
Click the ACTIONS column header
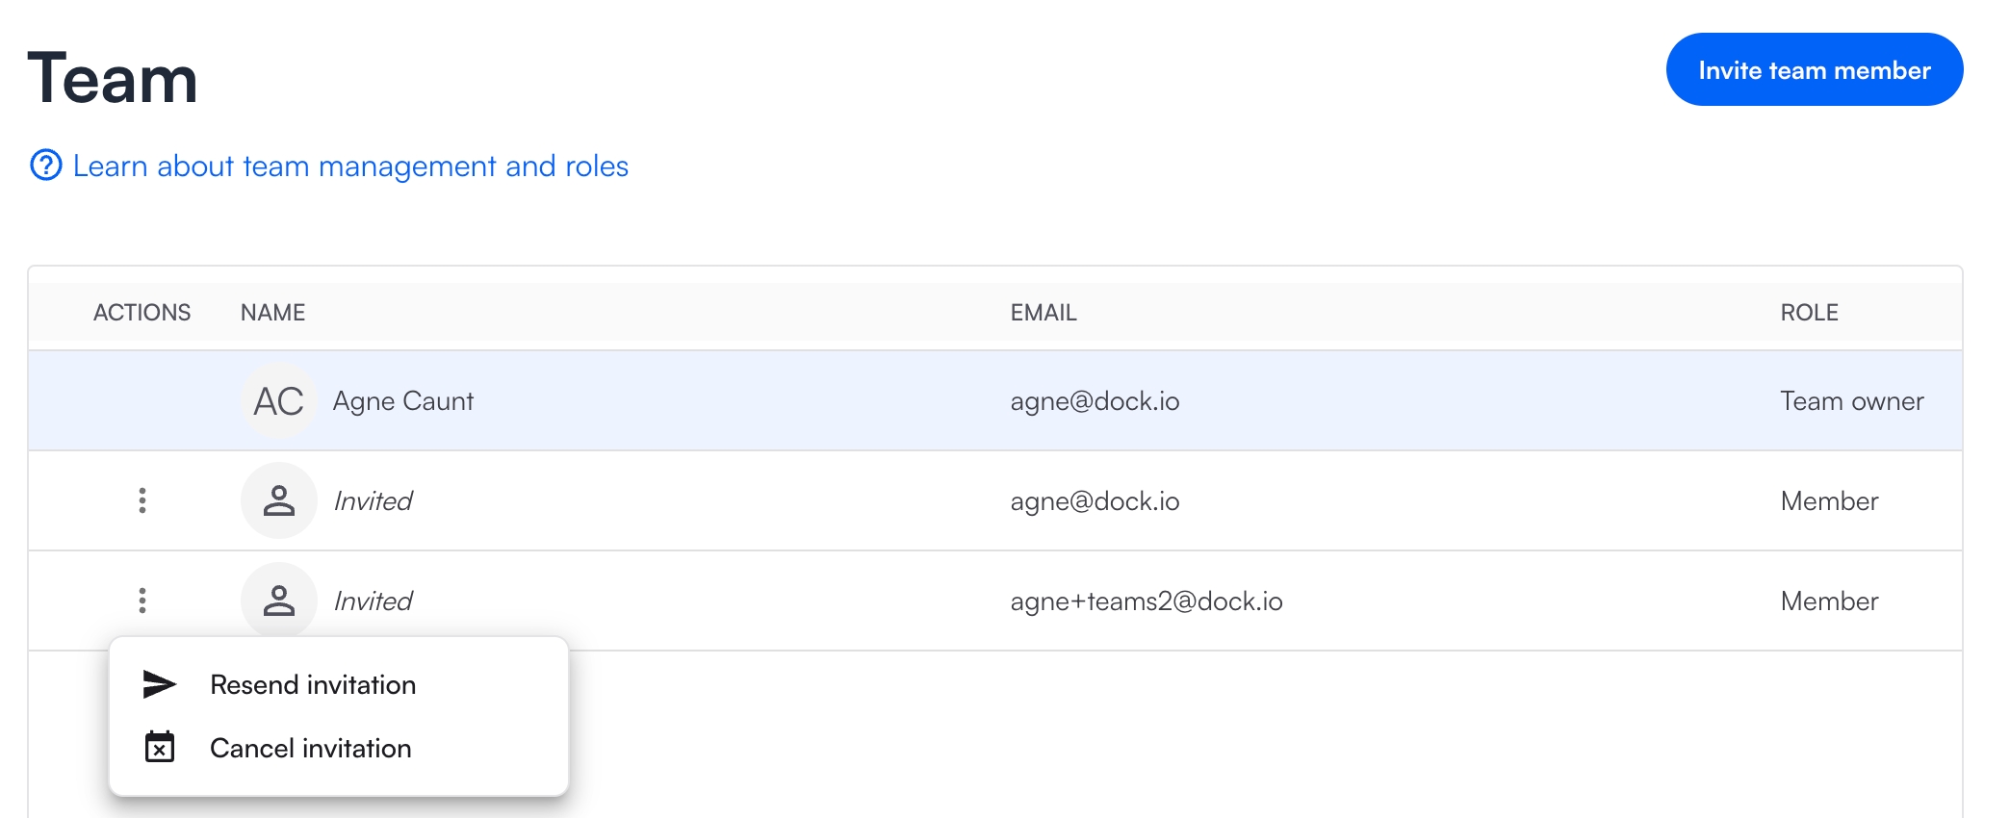pos(142,313)
